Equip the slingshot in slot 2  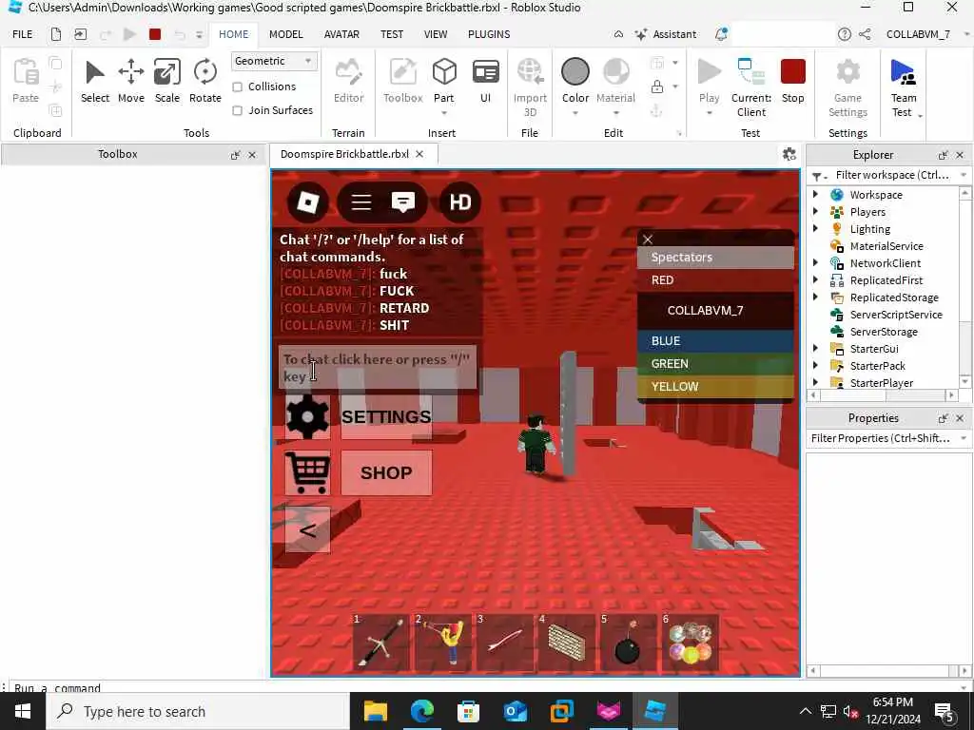tap(443, 643)
